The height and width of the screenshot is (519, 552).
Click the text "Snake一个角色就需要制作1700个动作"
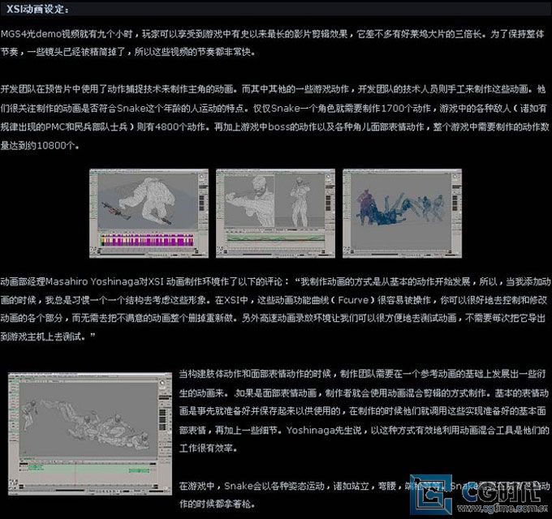pos(351,108)
